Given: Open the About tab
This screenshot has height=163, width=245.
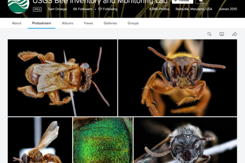Looking at the screenshot, I should 17,23.
